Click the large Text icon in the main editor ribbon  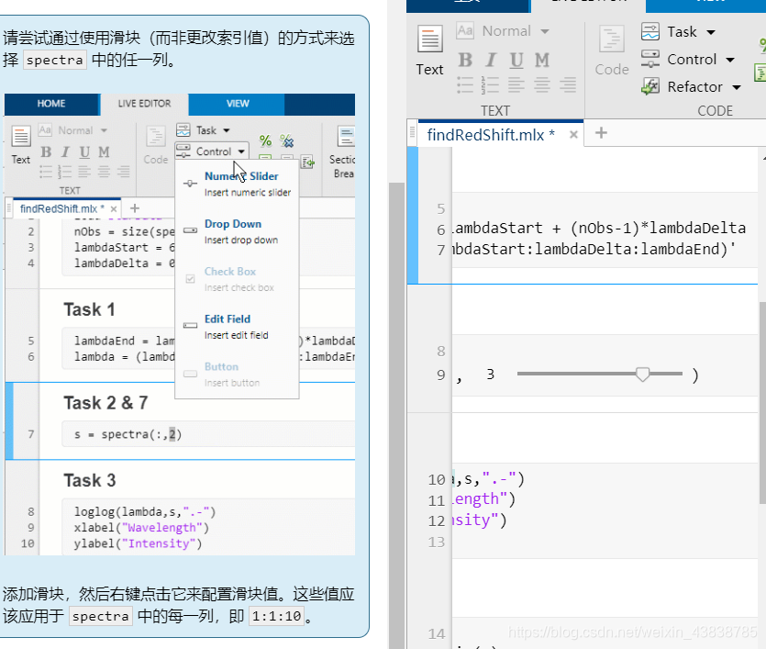(429, 50)
